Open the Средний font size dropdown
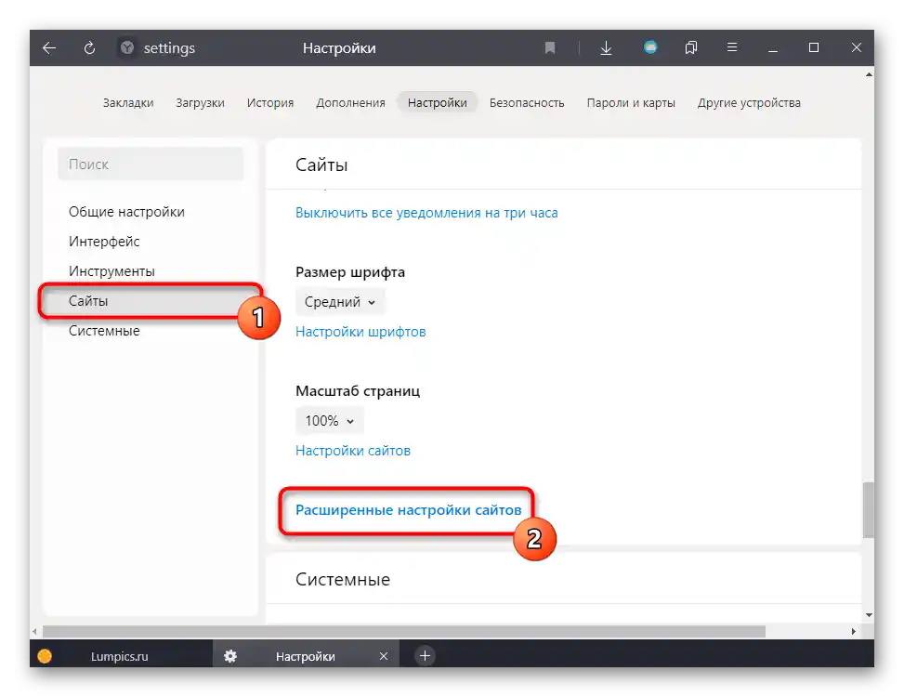Viewport: 904px width, 697px height. [x=339, y=301]
